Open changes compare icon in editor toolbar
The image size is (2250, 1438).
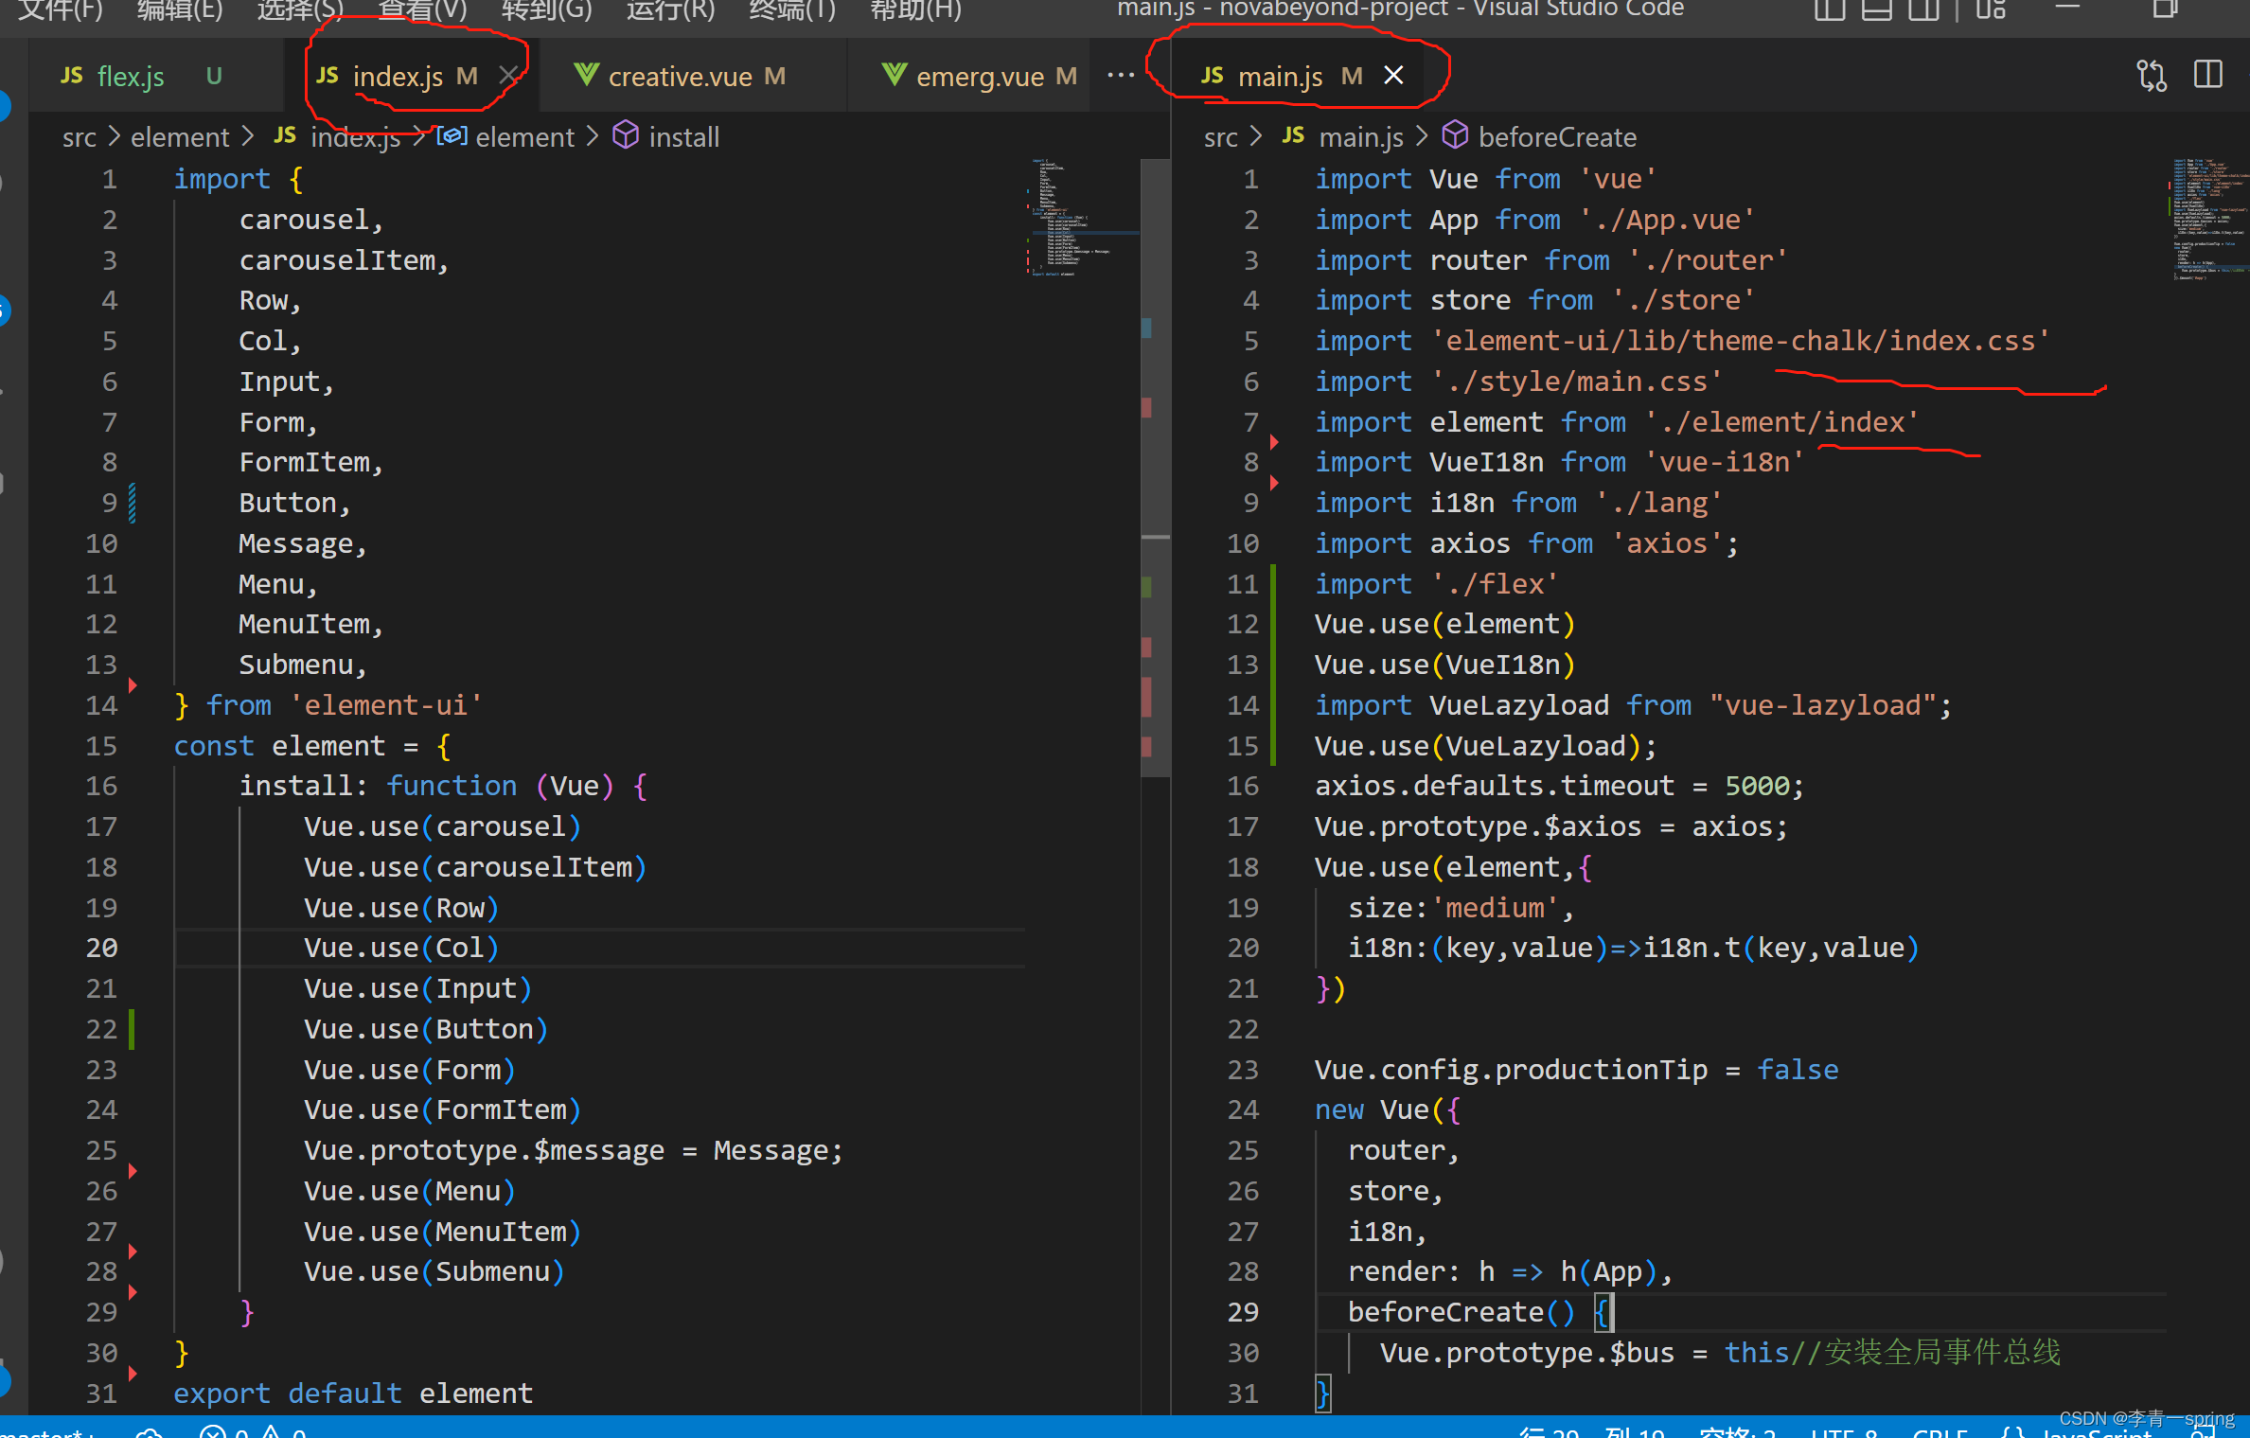pos(2151,76)
